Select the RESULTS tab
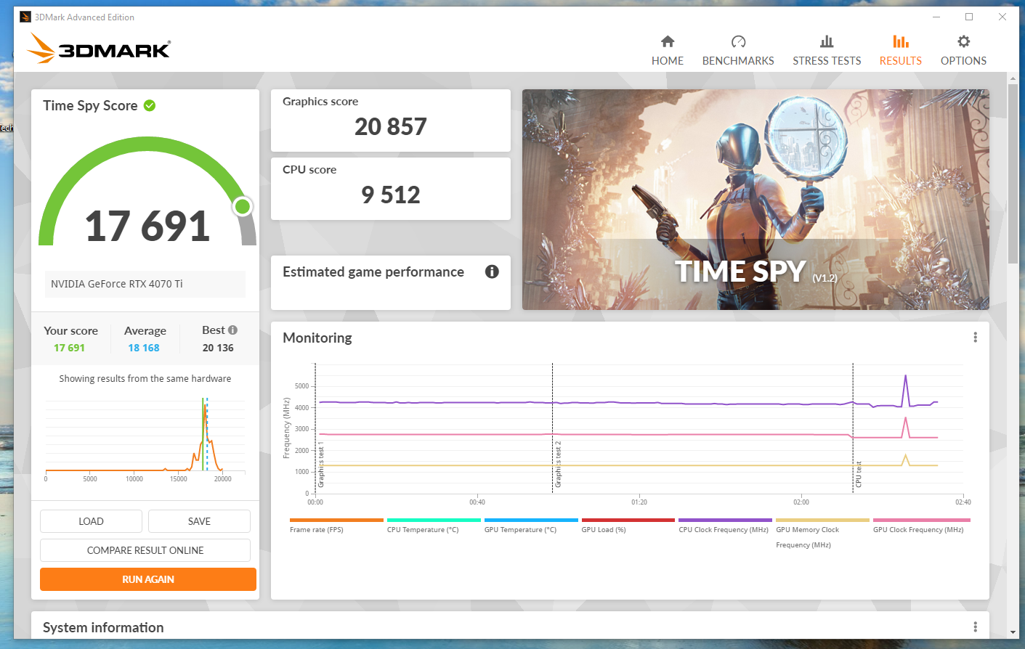This screenshot has height=649, width=1025. (x=900, y=51)
